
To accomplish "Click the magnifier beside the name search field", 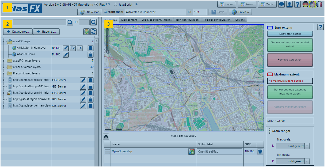I will pyautogui.click(x=70, y=22).
